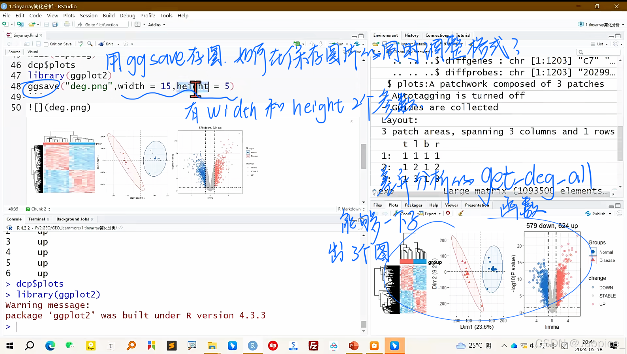Click the Open File folder icon
Image resolution: width=627 pixels, height=354 pixels.
(32, 24)
